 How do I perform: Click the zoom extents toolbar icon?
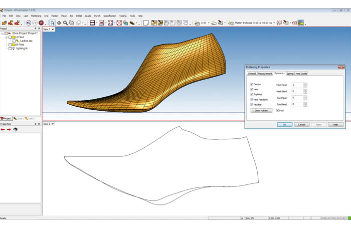[x=110, y=23]
